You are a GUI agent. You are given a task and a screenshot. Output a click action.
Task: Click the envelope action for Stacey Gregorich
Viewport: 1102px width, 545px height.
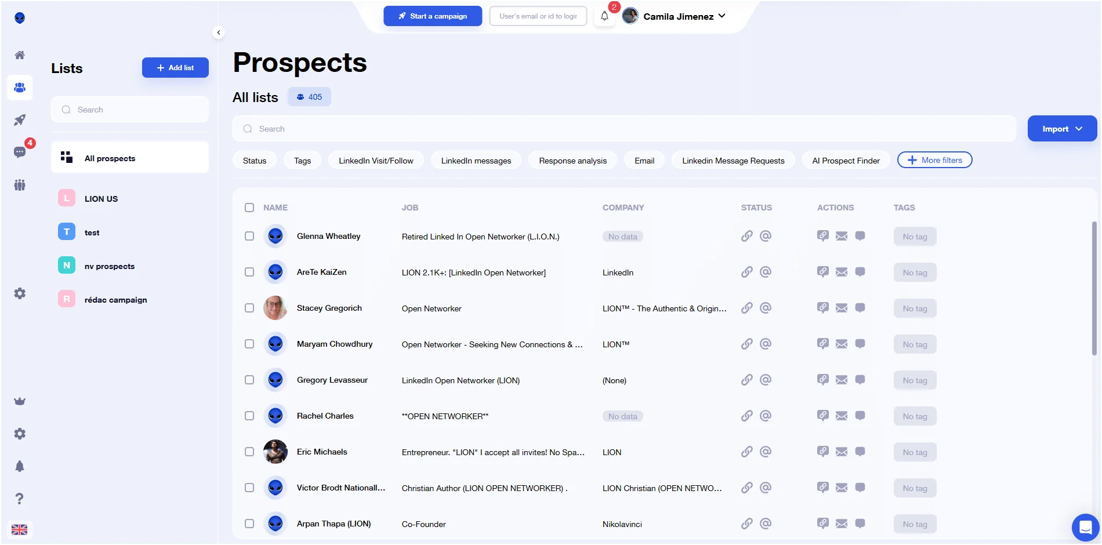[x=842, y=308]
